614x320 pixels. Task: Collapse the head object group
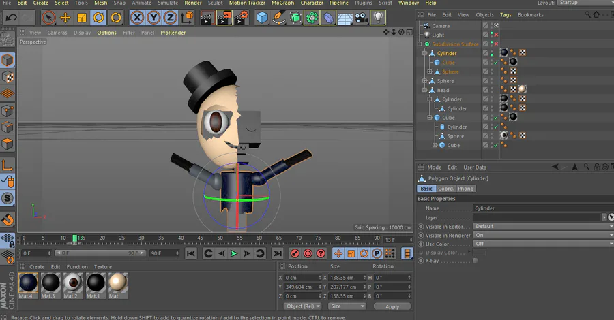tap(425, 91)
